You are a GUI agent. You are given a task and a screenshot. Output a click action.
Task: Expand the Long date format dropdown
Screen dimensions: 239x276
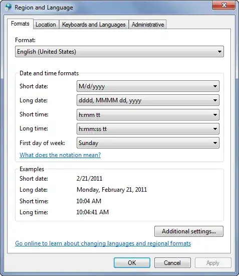pyautogui.click(x=148, y=100)
